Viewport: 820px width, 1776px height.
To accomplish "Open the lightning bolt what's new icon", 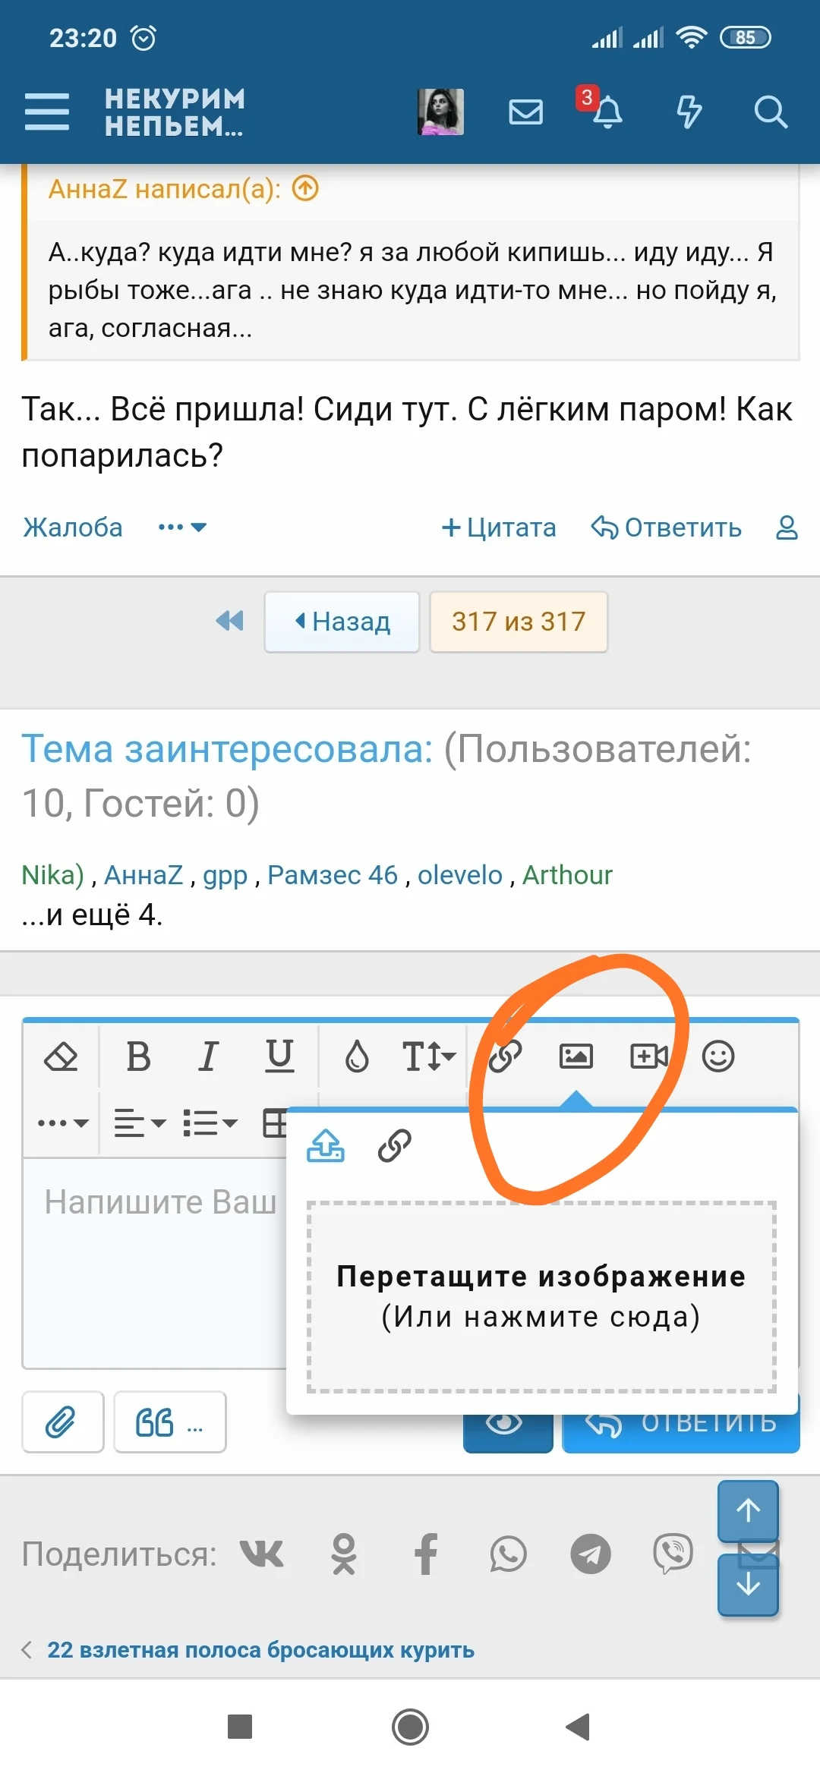I will (x=689, y=112).
